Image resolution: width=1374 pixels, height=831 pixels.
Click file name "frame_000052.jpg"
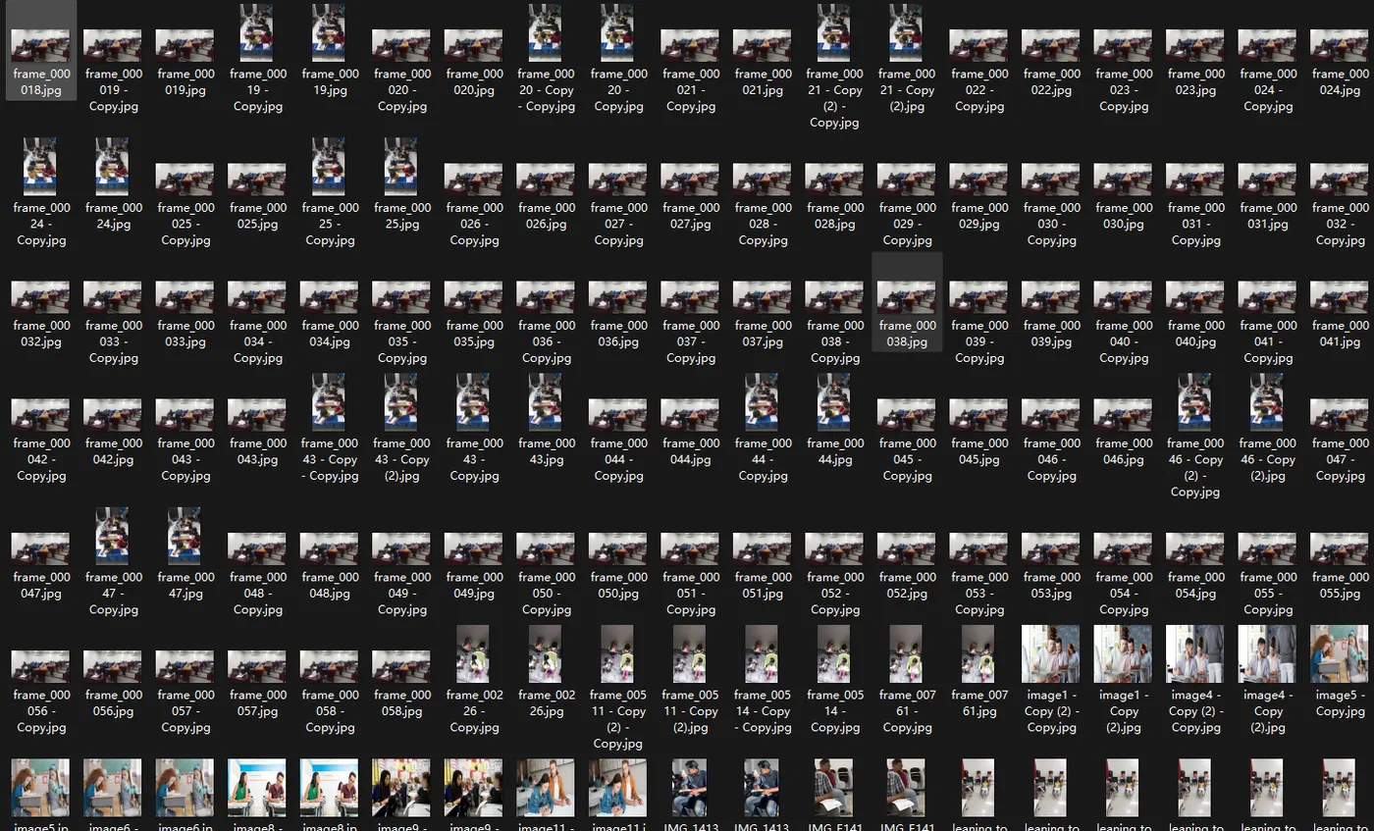click(x=907, y=586)
